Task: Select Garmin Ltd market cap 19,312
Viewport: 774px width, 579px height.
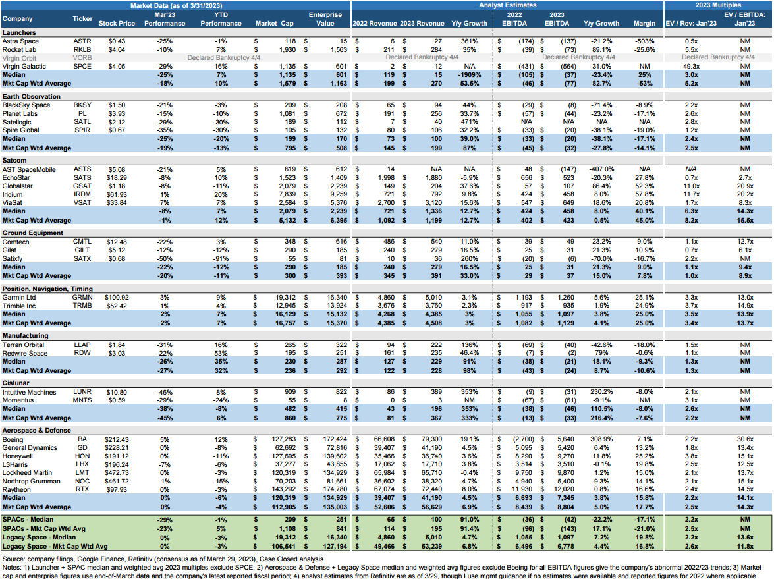Action: [x=285, y=298]
